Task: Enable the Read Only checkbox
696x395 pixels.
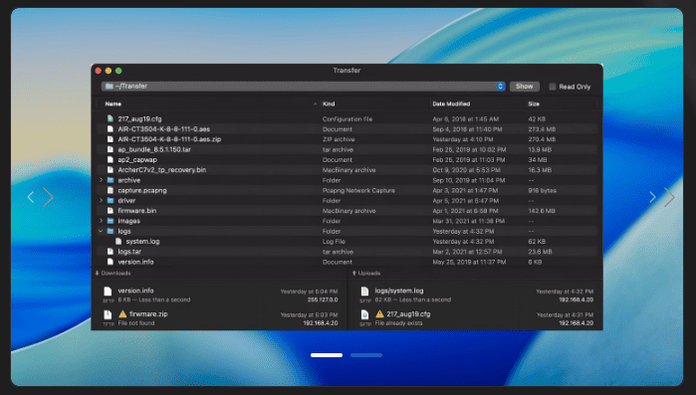Action: [x=553, y=87]
